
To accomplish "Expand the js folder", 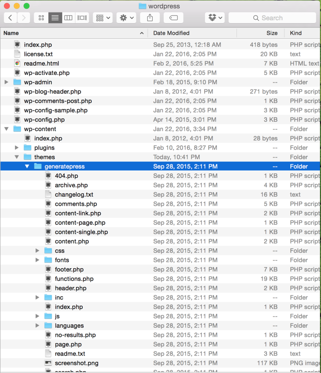I will [37, 316].
